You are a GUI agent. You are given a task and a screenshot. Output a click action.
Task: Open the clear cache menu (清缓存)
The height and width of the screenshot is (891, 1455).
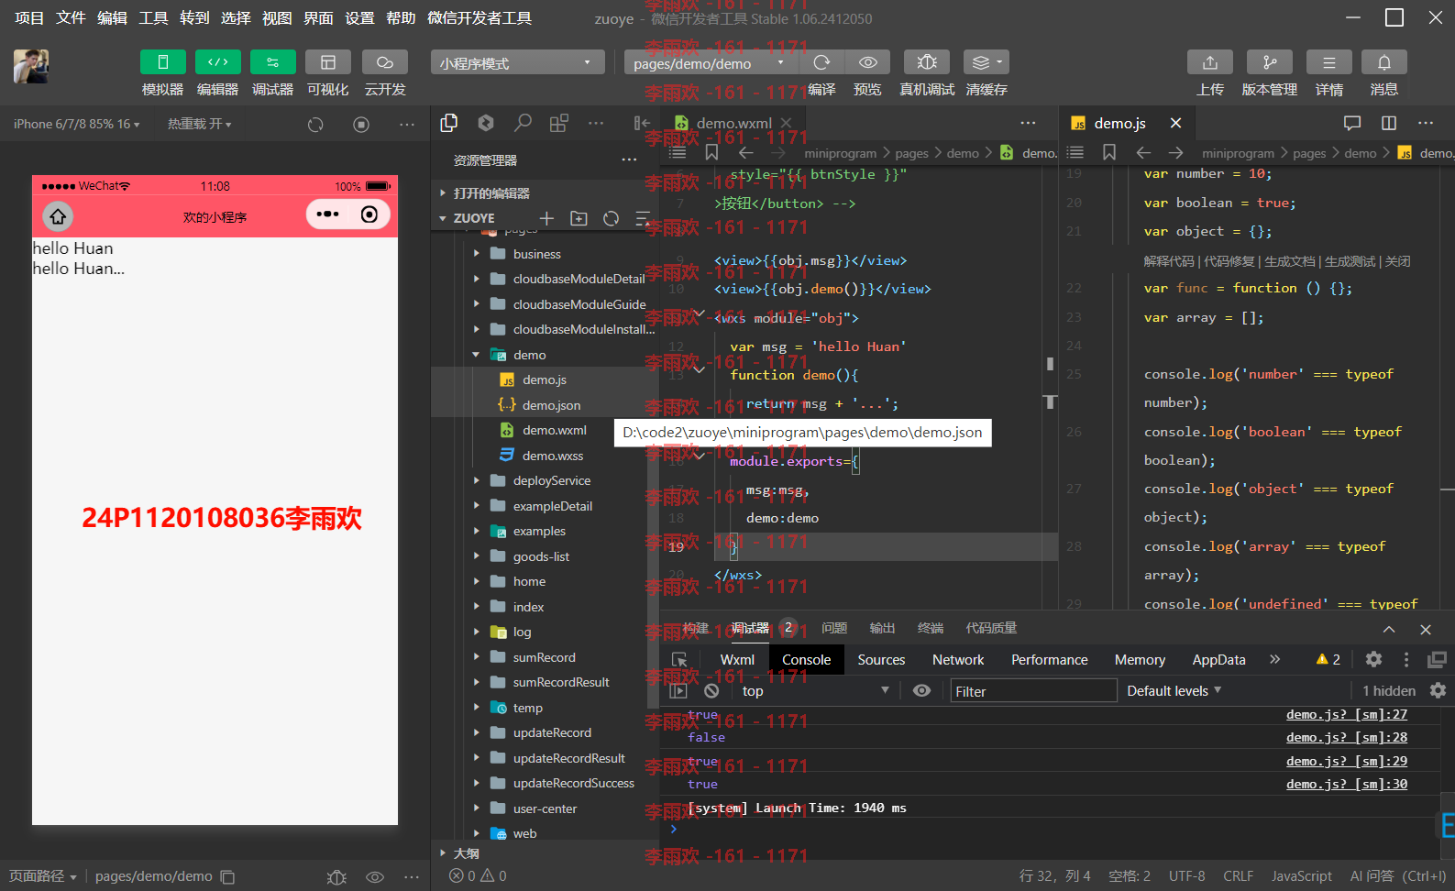[x=987, y=62]
